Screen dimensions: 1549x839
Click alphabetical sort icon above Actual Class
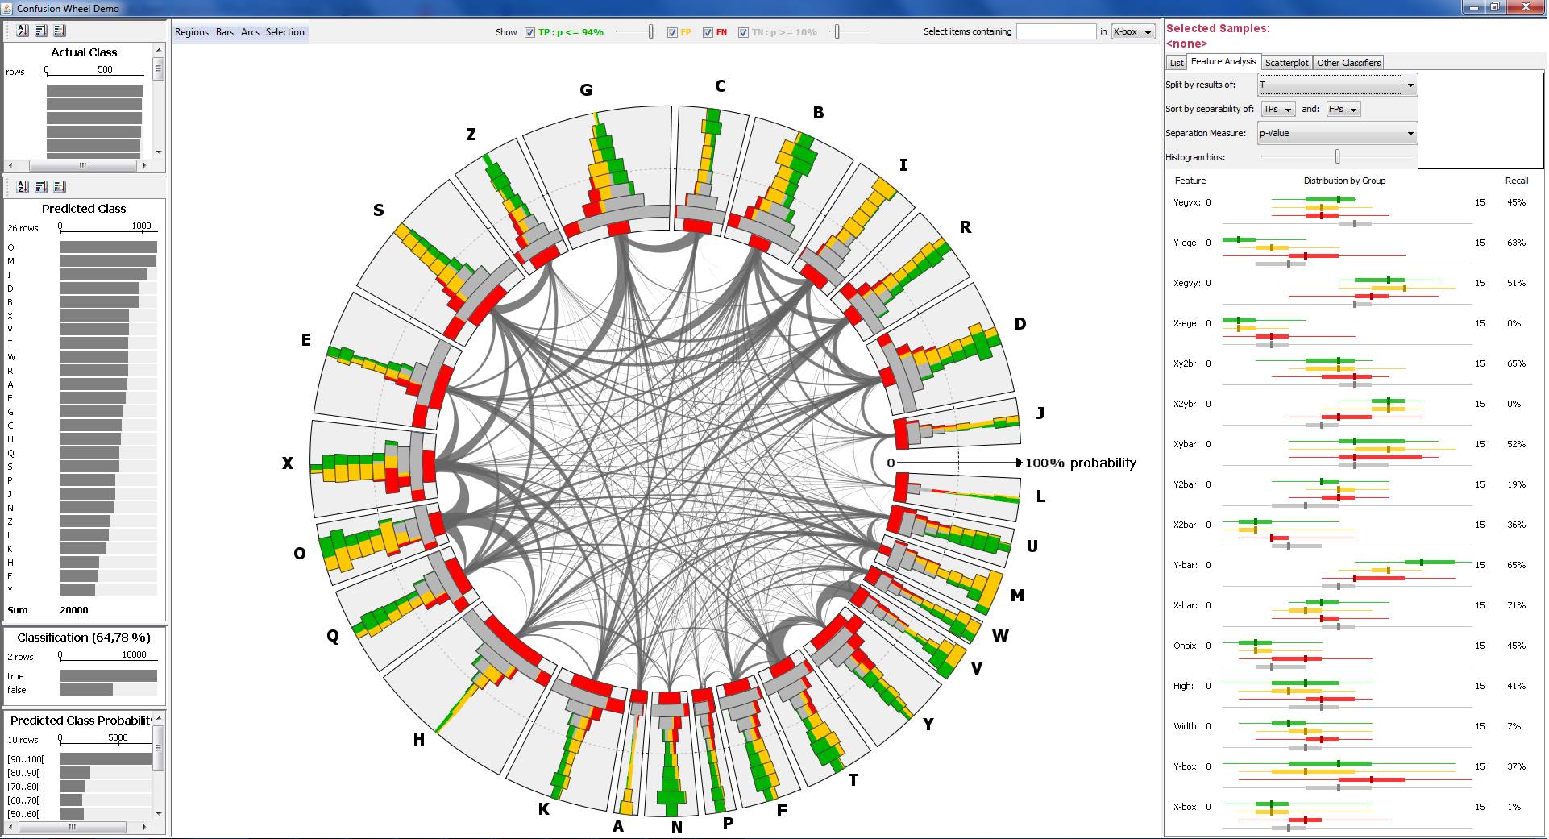click(23, 31)
